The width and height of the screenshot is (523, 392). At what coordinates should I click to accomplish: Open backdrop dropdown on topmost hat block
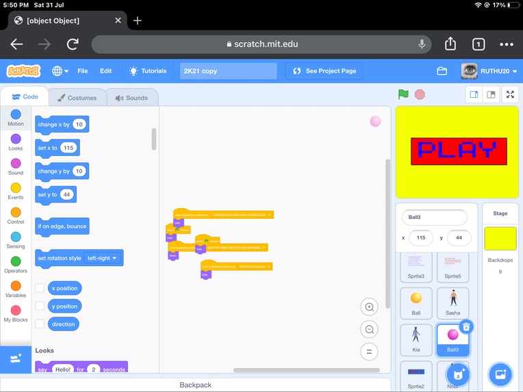242,215
